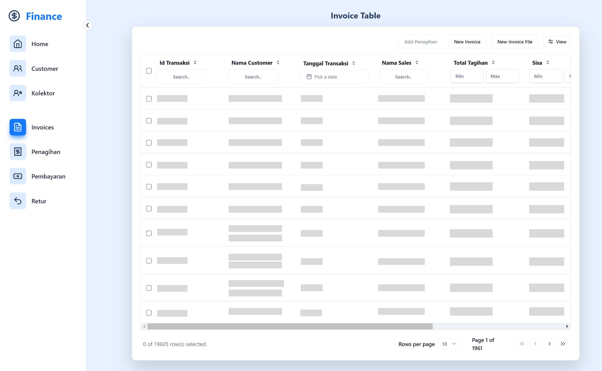
Task: Select the checkbox on the first invoice row
Action: [x=149, y=99]
